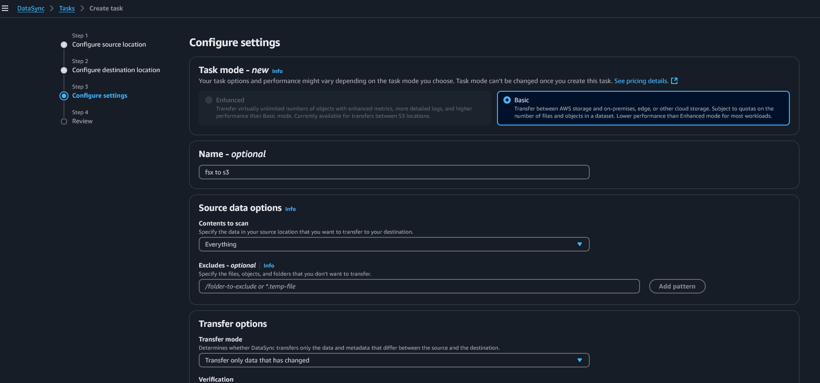Go to Step 2 Configure destination location

click(x=116, y=70)
